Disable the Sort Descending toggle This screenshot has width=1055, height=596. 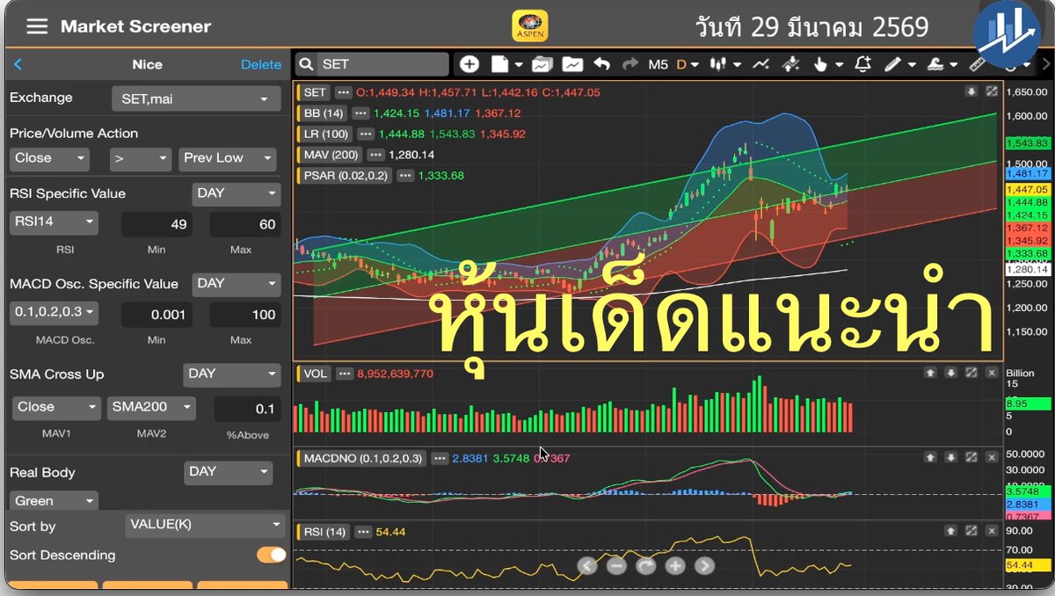click(x=270, y=555)
